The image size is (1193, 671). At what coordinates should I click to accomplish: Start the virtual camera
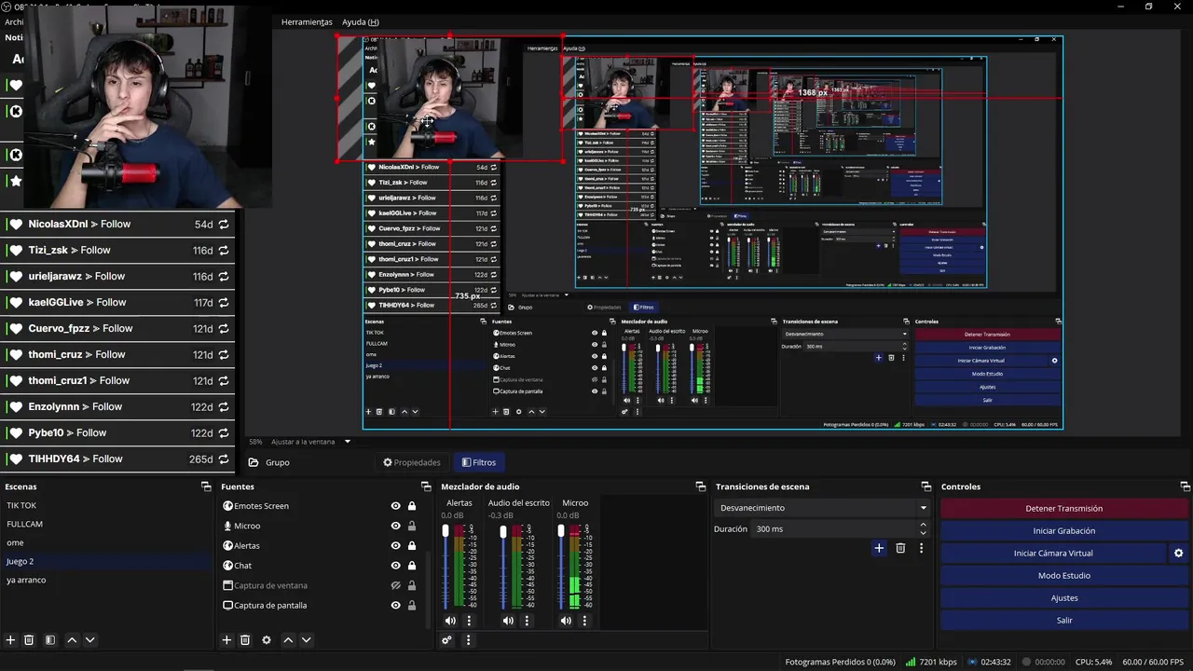(1053, 553)
